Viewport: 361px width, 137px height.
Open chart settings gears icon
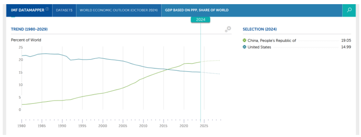[x=228, y=29]
